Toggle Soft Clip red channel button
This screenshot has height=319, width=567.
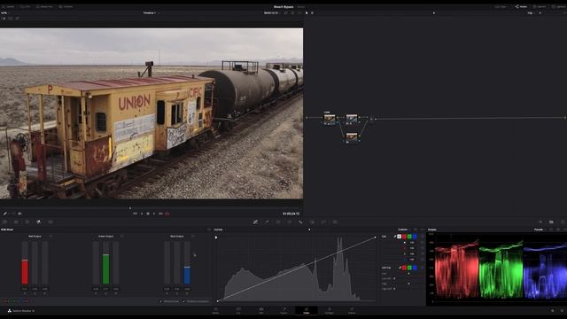click(404, 268)
